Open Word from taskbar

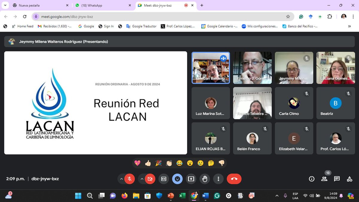tap(205, 196)
